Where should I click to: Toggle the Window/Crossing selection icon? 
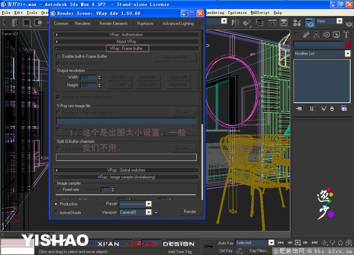38,23
